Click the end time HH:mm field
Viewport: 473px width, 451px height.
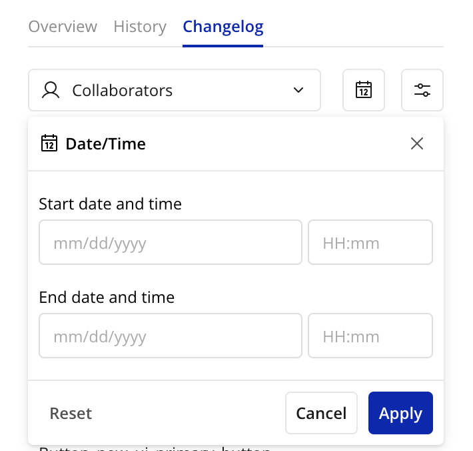pyautogui.click(x=370, y=336)
